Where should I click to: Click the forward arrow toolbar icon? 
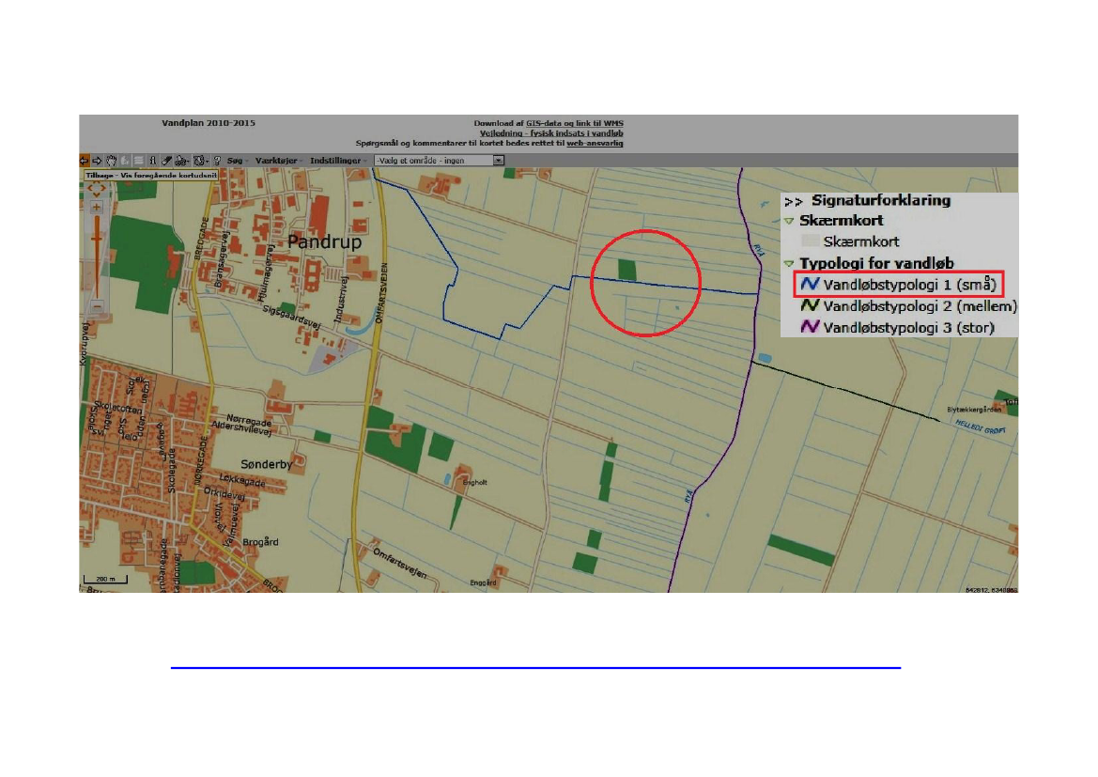(x=98, y=161)
